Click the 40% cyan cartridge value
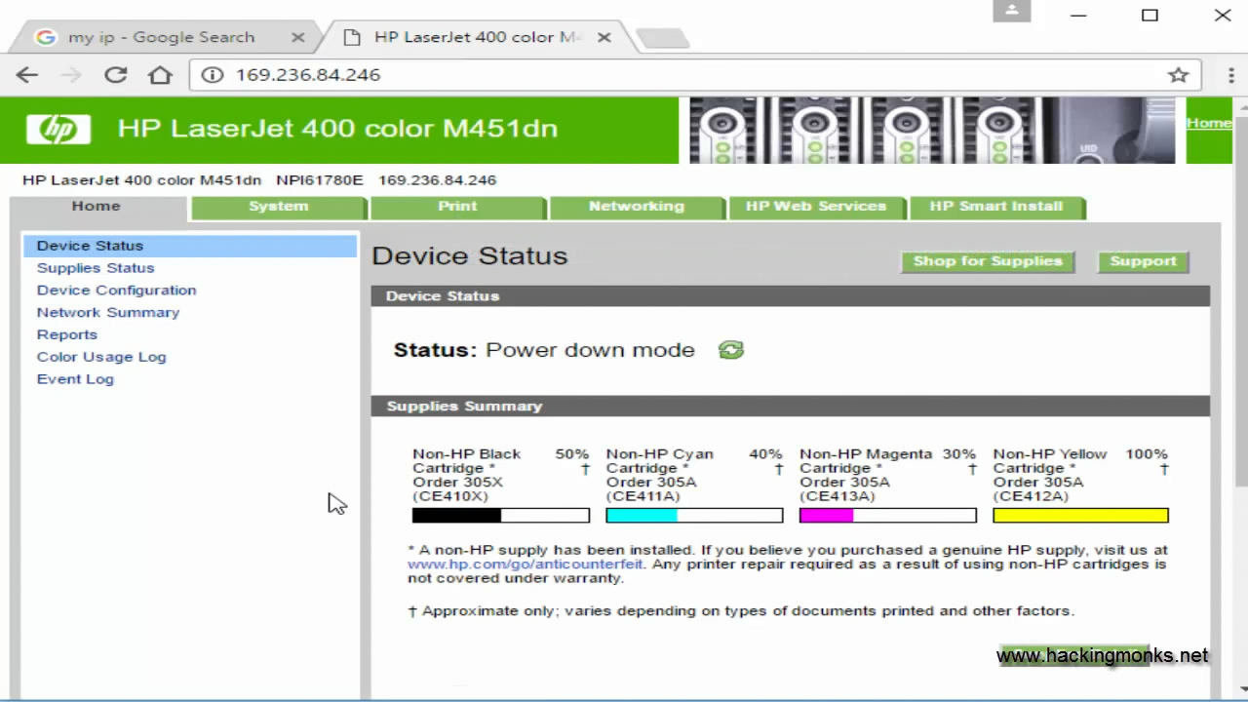The width and height of the screenshot is (1248, 702). 765,454
